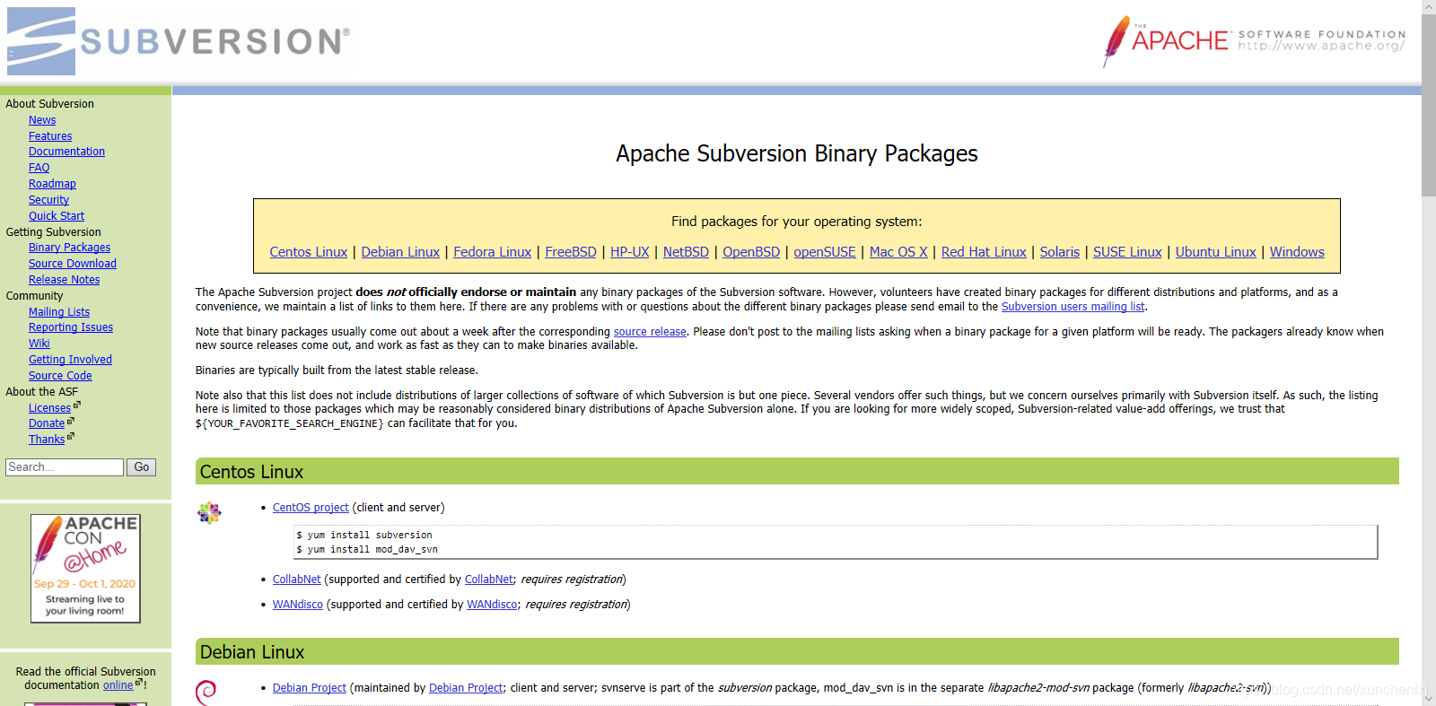Click the external-link icon beside Thanks
Viewport: 1436px width, 706px height.
click(71, 437)
